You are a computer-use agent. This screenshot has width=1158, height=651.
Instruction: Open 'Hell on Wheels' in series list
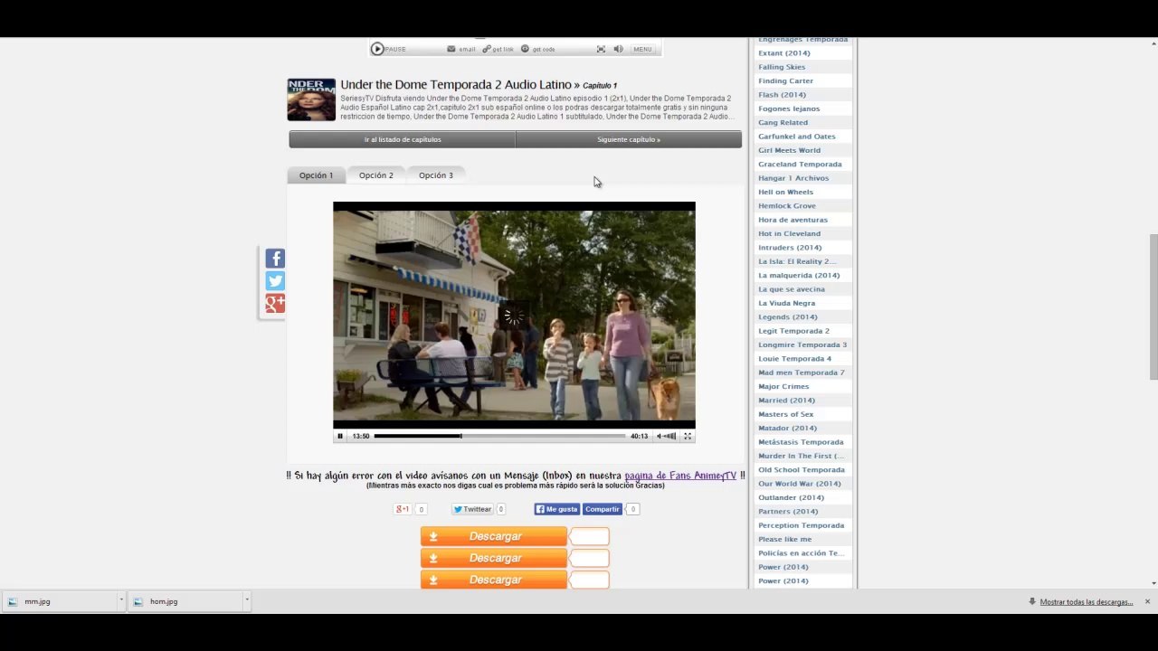tap(785, 192)
